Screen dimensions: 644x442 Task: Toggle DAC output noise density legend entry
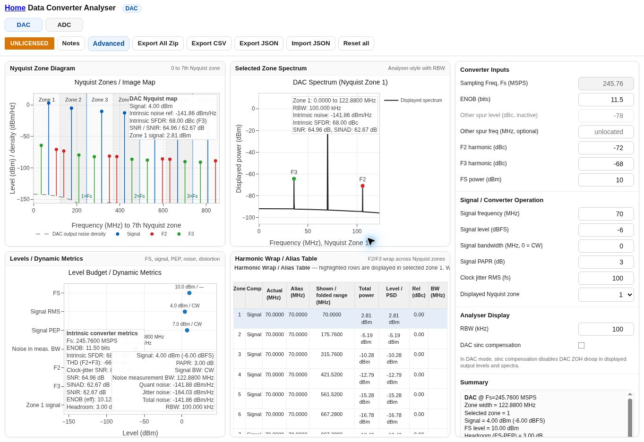click(x=71, y=234)
